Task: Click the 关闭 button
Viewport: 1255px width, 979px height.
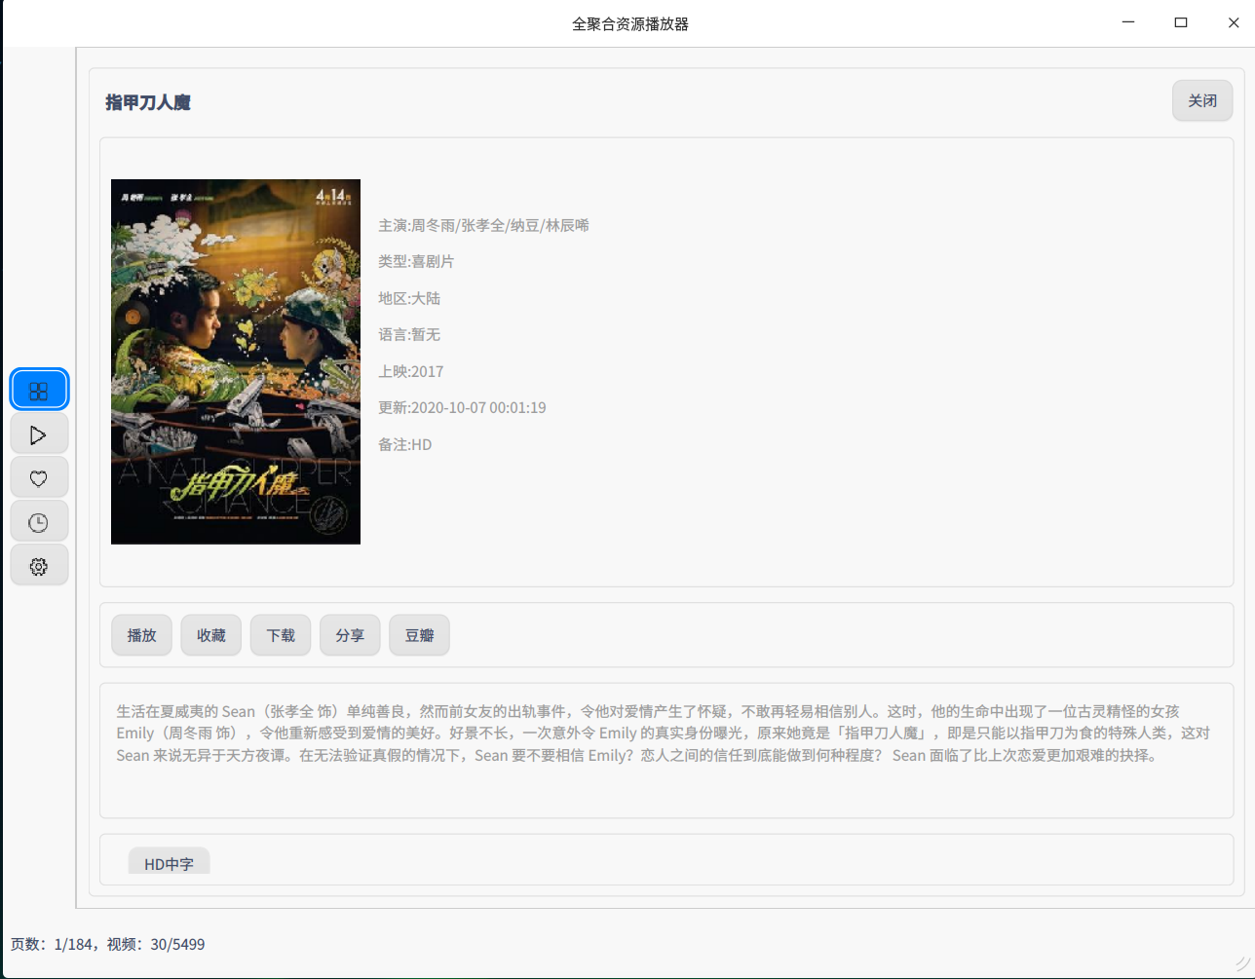Action: coord(1202,100)
